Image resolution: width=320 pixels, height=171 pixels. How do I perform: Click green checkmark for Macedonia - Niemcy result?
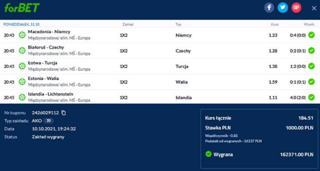(311, 35)
